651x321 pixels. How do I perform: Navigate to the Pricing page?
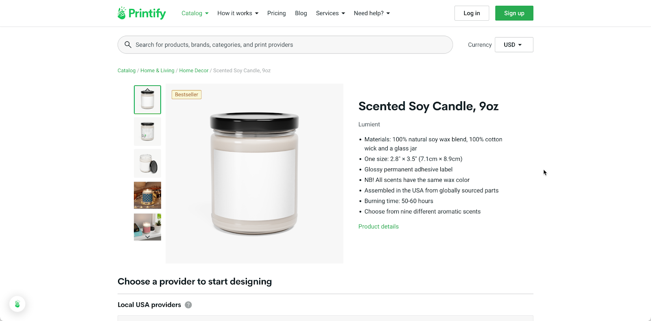coord(276,13)
